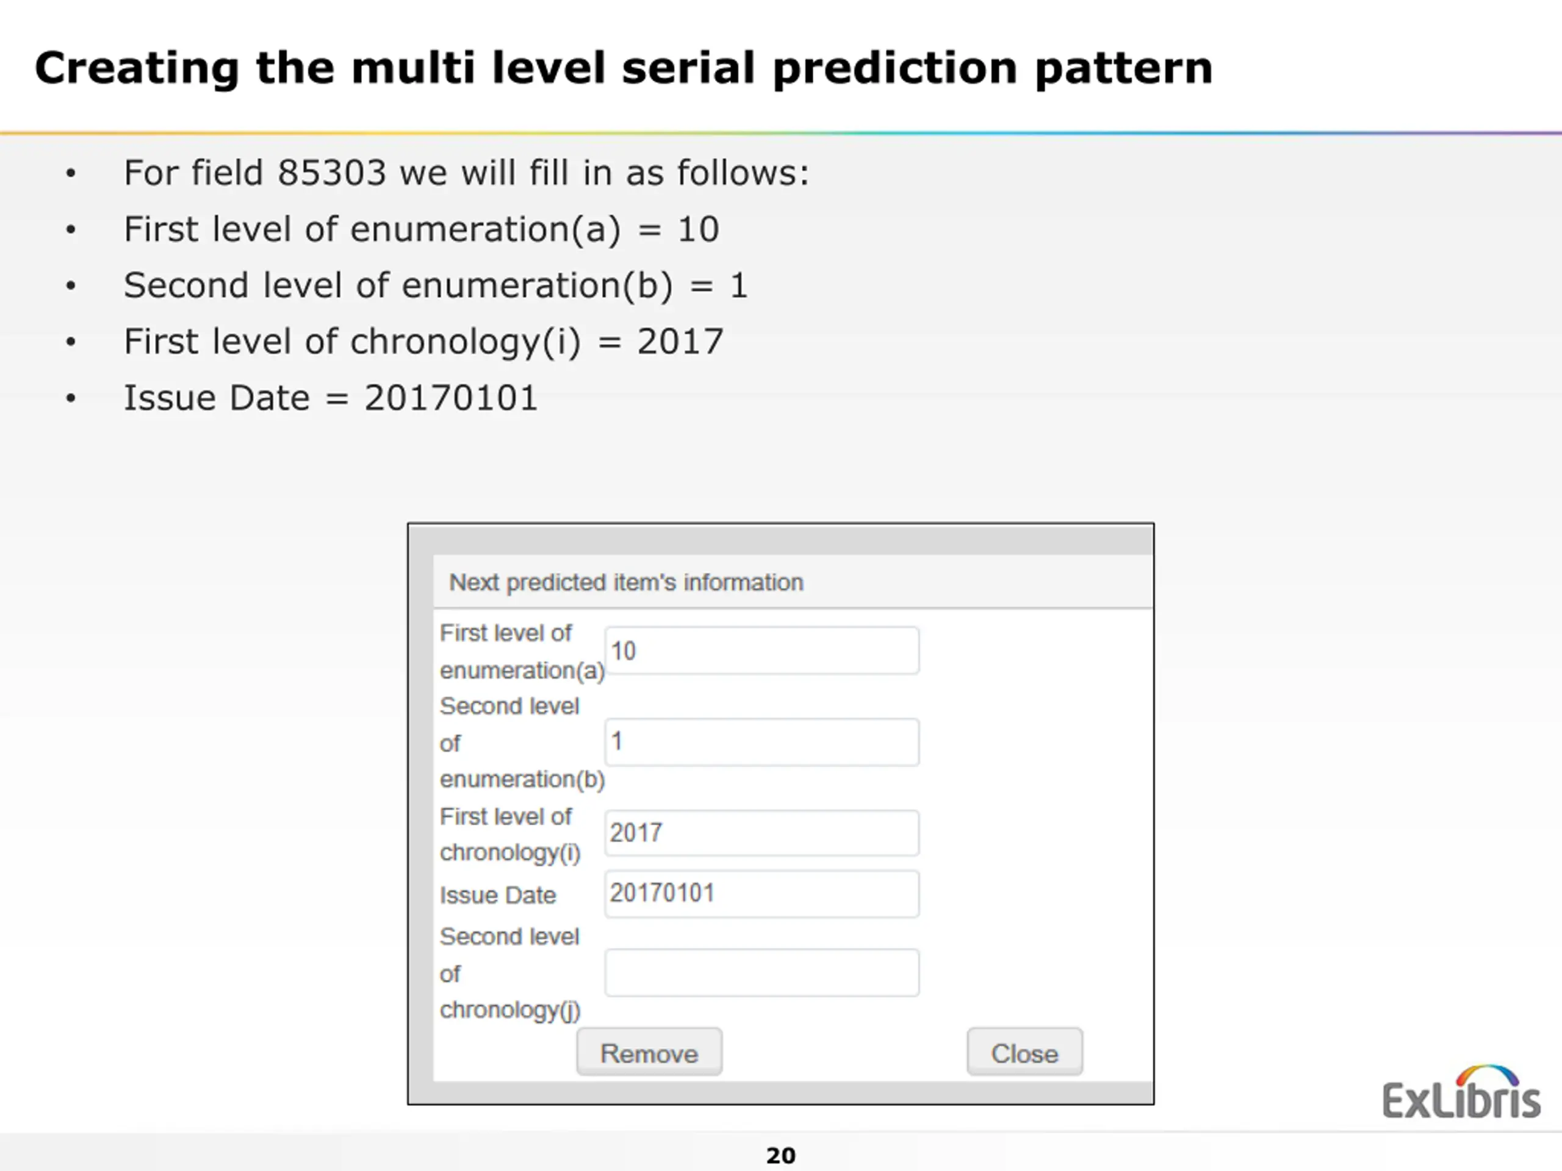Click the 'Second level of chronology(j)' label

pyautogui.click(x=510, y=973)
